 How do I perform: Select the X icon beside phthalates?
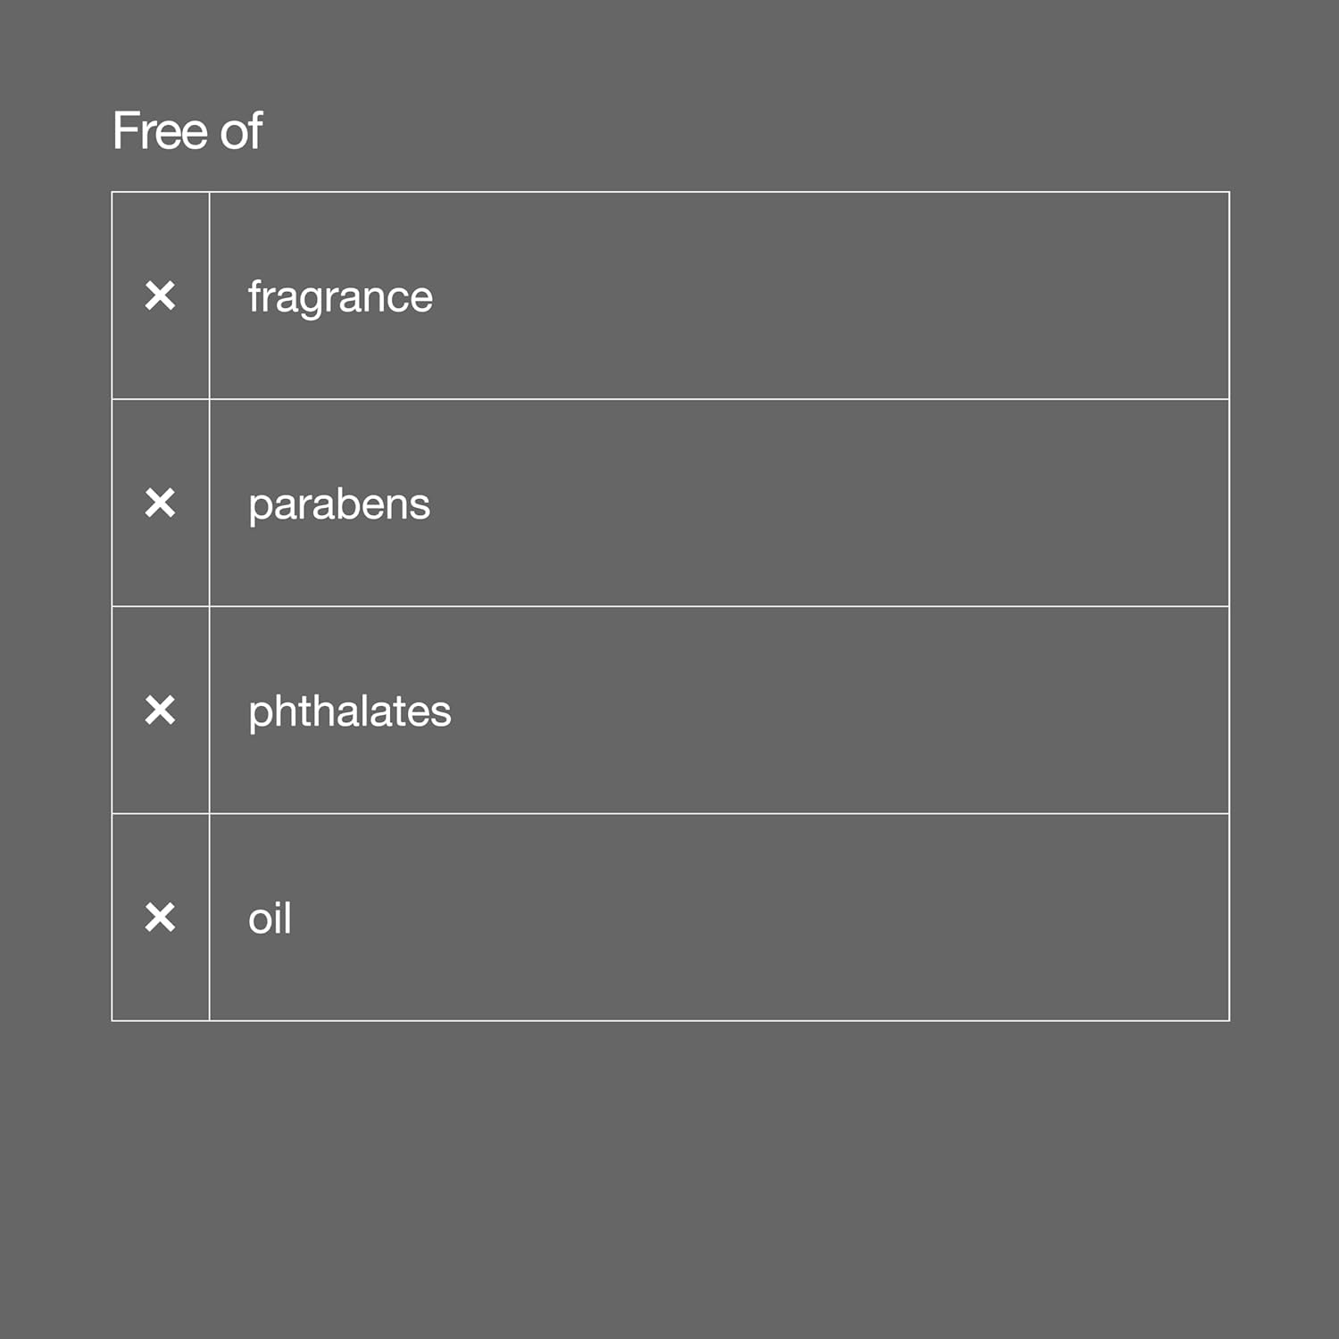point(161,710)
